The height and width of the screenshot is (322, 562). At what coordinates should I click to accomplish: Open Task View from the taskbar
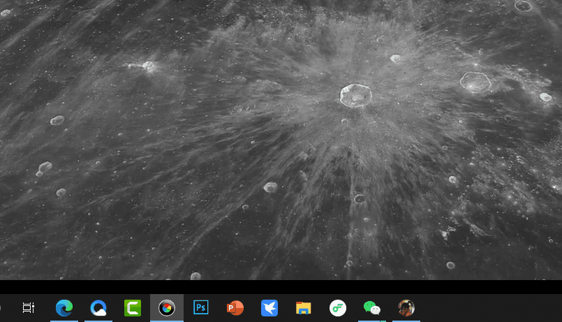(29, 307)
